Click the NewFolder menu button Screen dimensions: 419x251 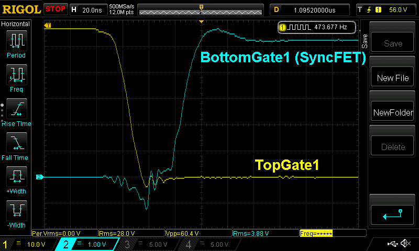coord(393,112)
